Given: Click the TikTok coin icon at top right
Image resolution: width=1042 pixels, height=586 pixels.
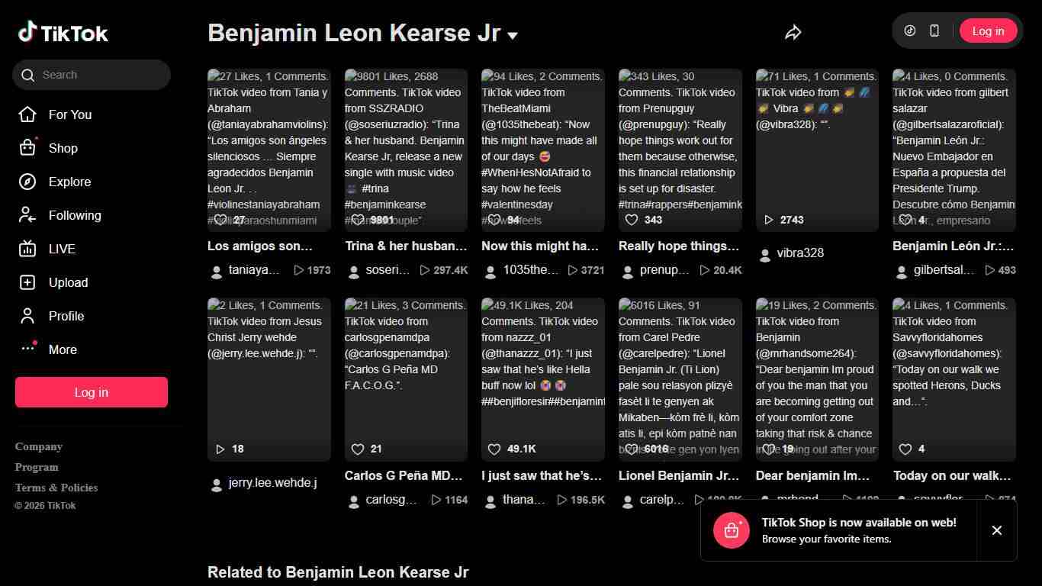Looking at the screenshot, I should pyautogui.click(x=909, y=31).
